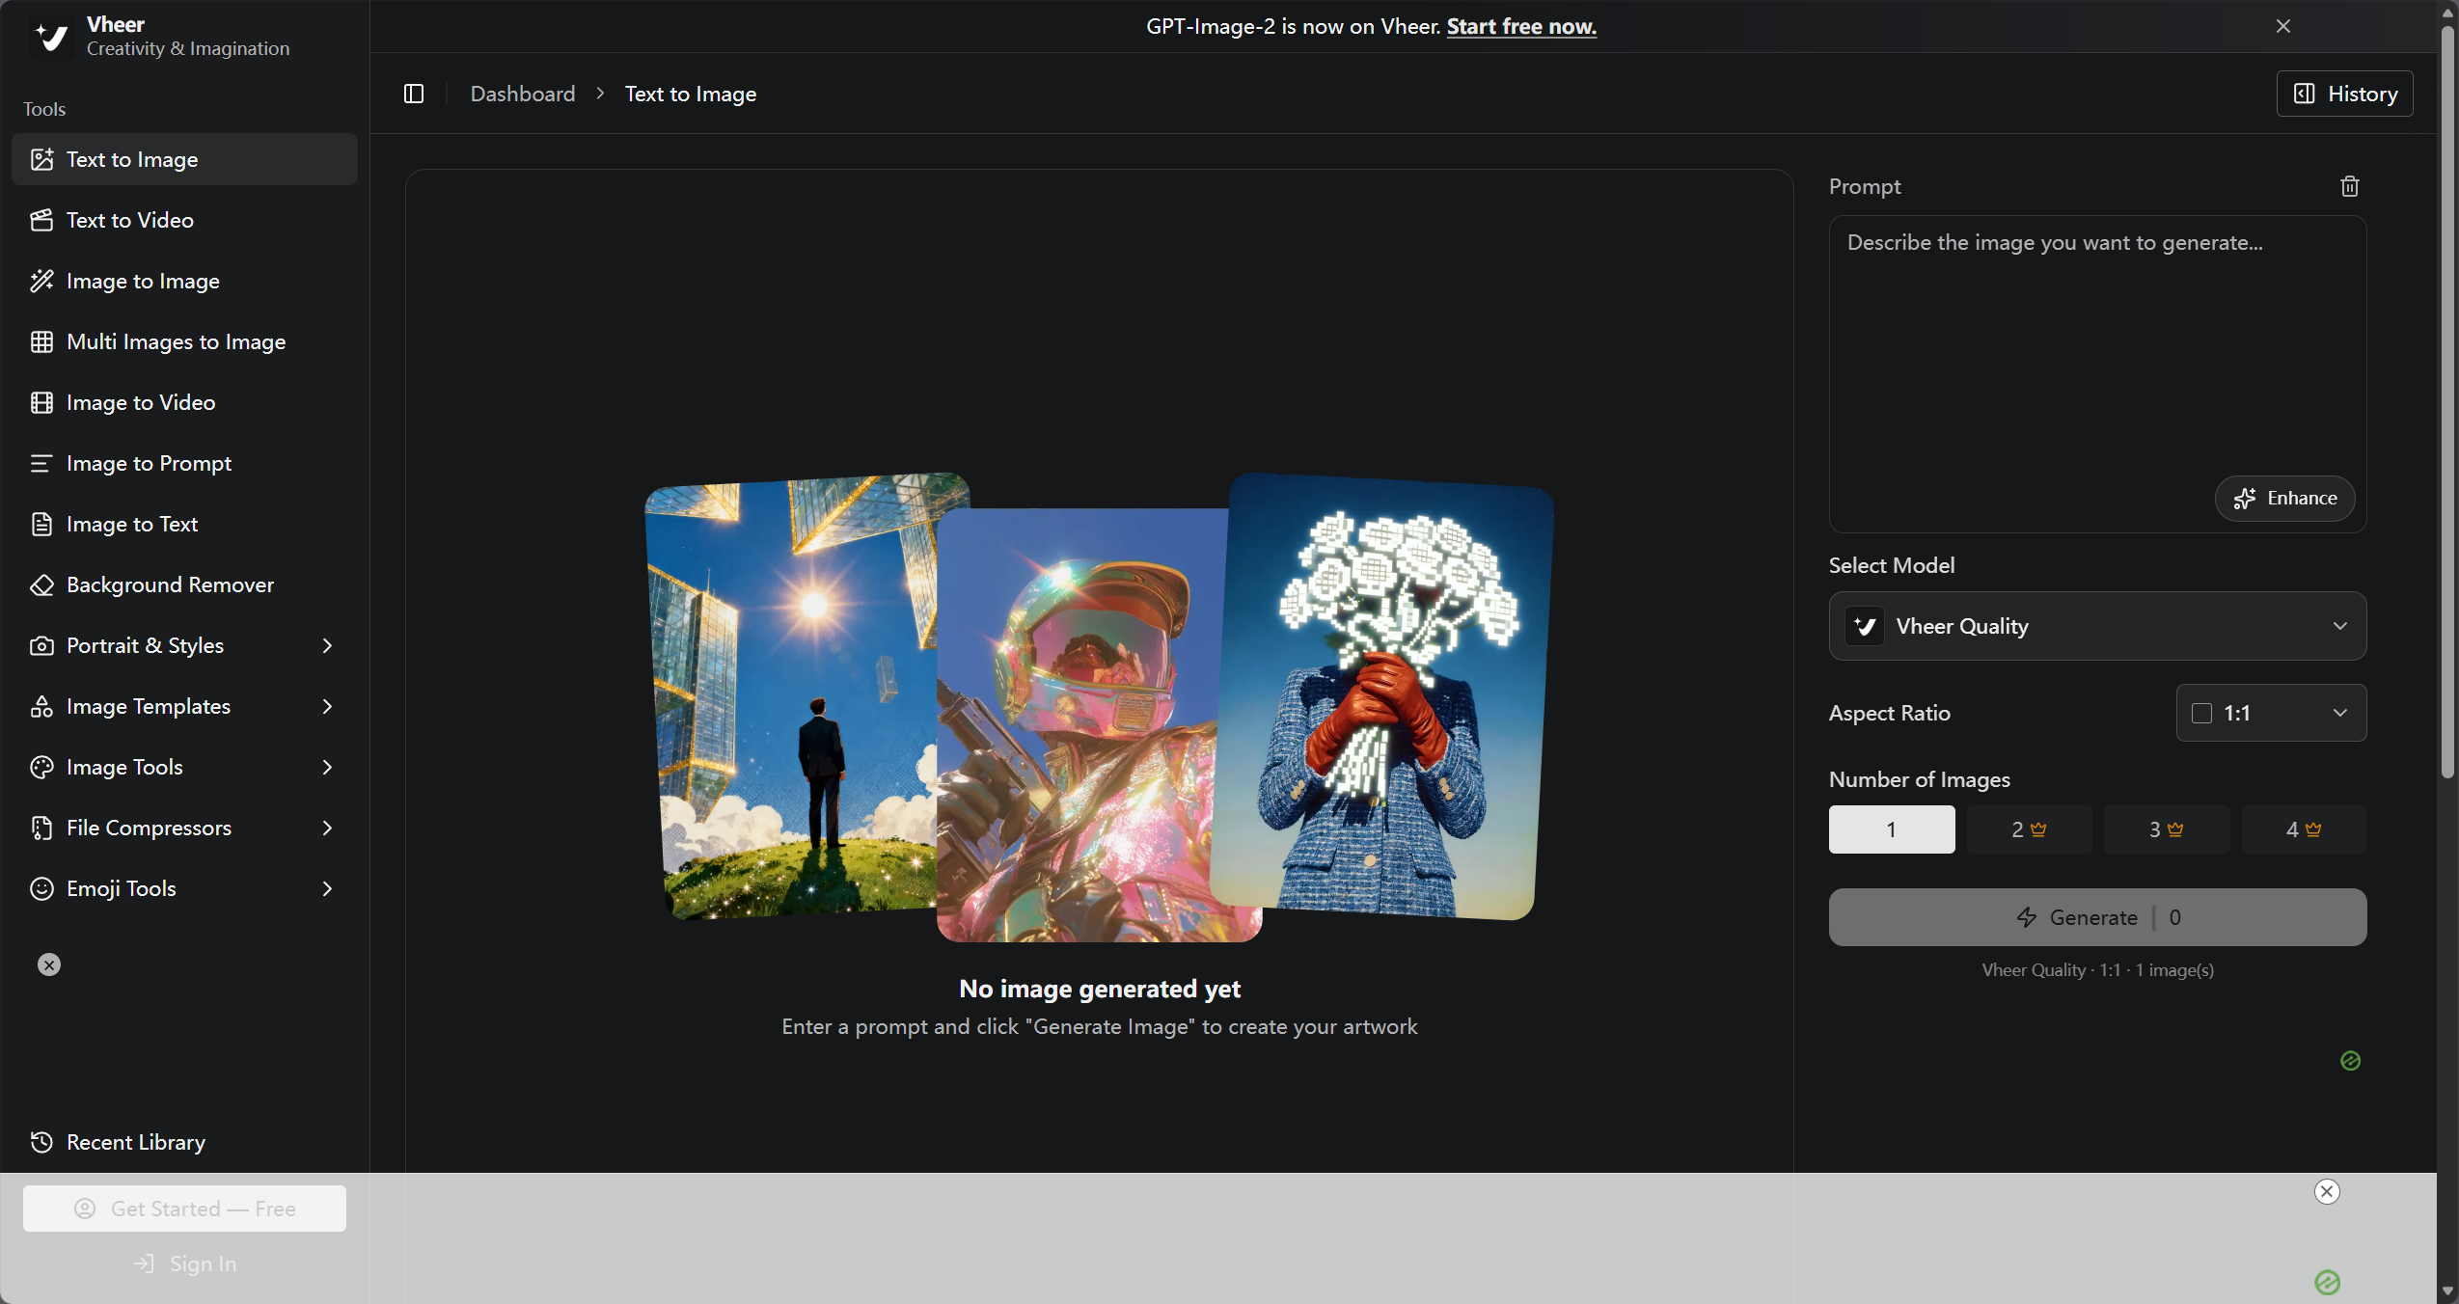Expand the Image Templates chevron

[327, 706]
